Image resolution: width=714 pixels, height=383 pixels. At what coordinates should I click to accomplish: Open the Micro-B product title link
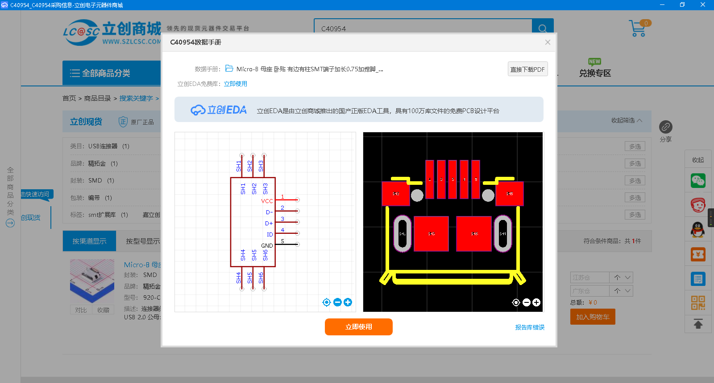point(142,265)
